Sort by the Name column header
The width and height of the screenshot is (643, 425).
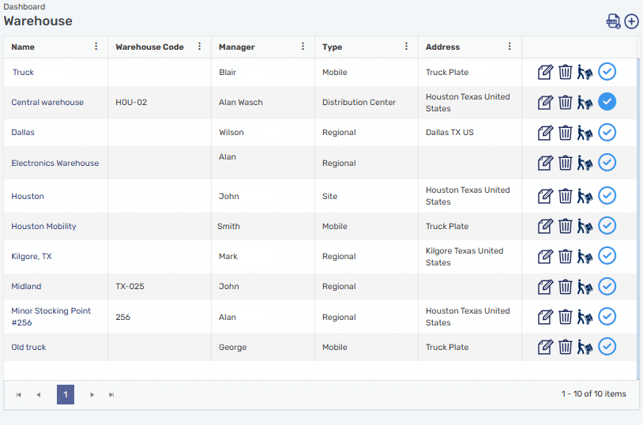(x=23, y=47)
